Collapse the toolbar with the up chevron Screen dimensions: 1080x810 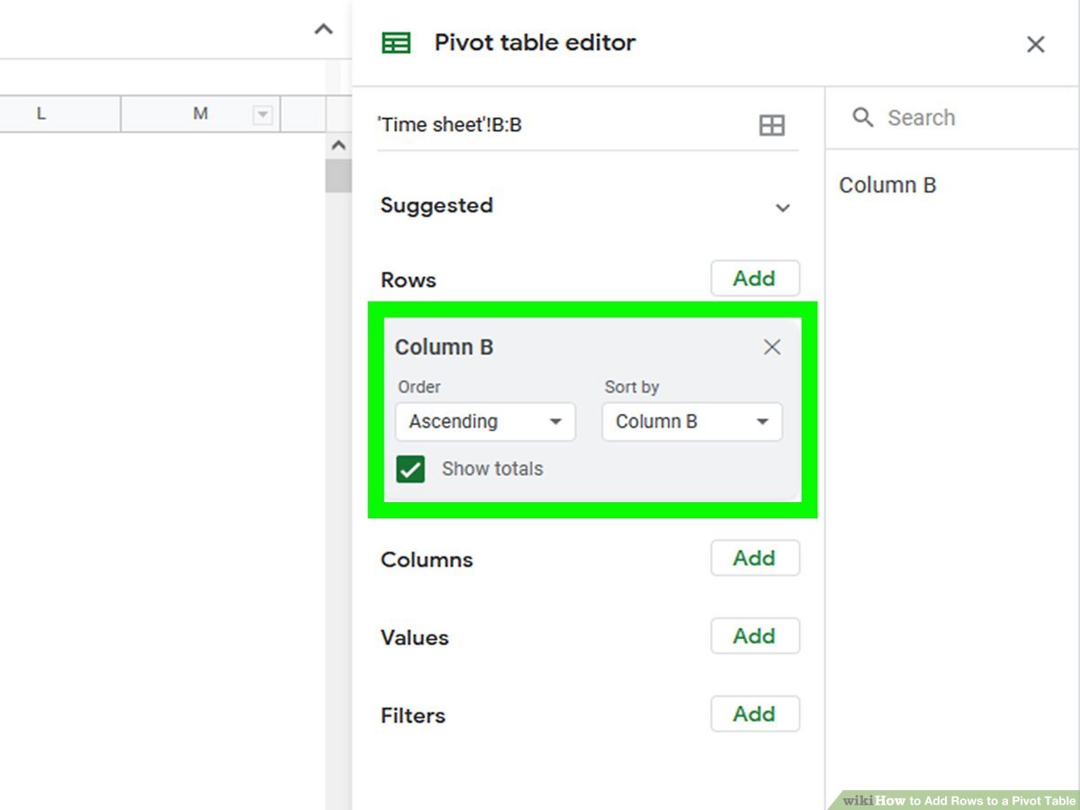(322, 30)
